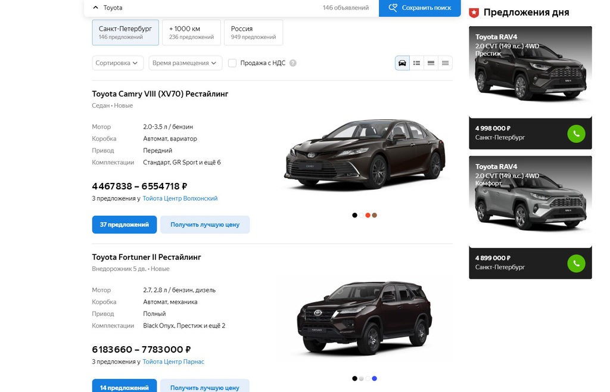
Task: Click the 4 998 000 ₽ price
Action: pyautogui.click(x=493, y=128)
